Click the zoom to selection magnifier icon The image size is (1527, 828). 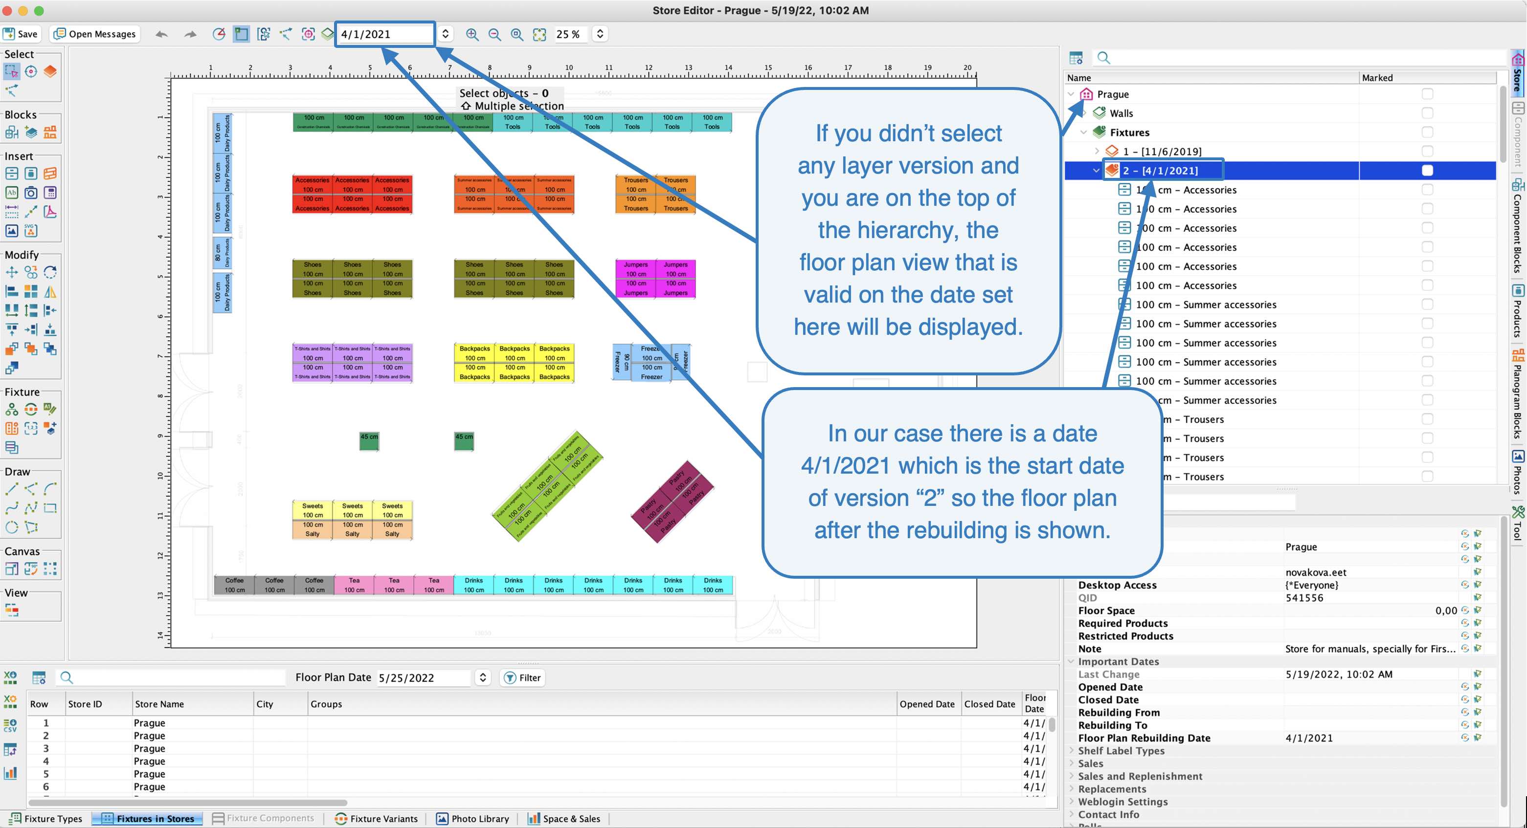pos(517,34)
